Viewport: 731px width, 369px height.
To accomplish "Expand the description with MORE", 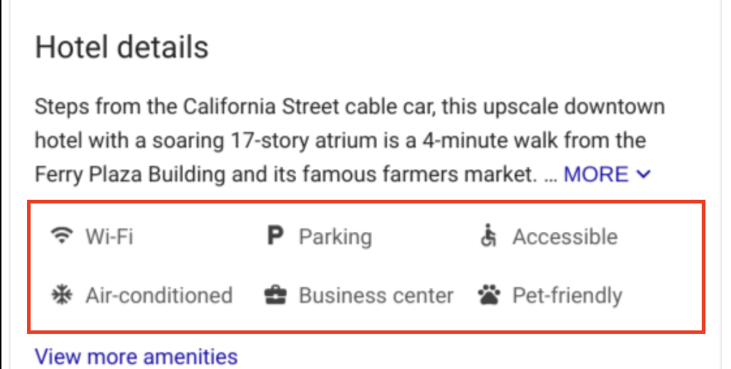I will 596,174.
